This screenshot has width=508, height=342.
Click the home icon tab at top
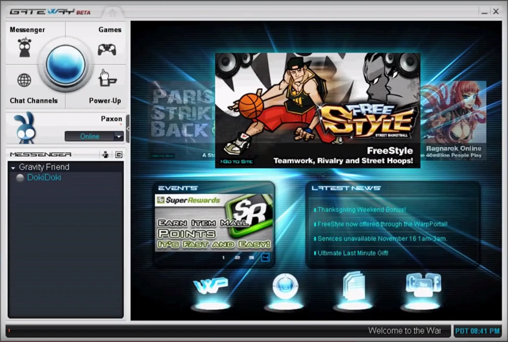tap(112, 12)
